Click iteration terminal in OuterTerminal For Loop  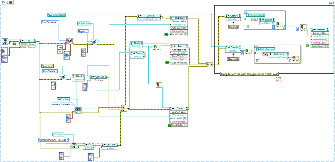point(258,61)
